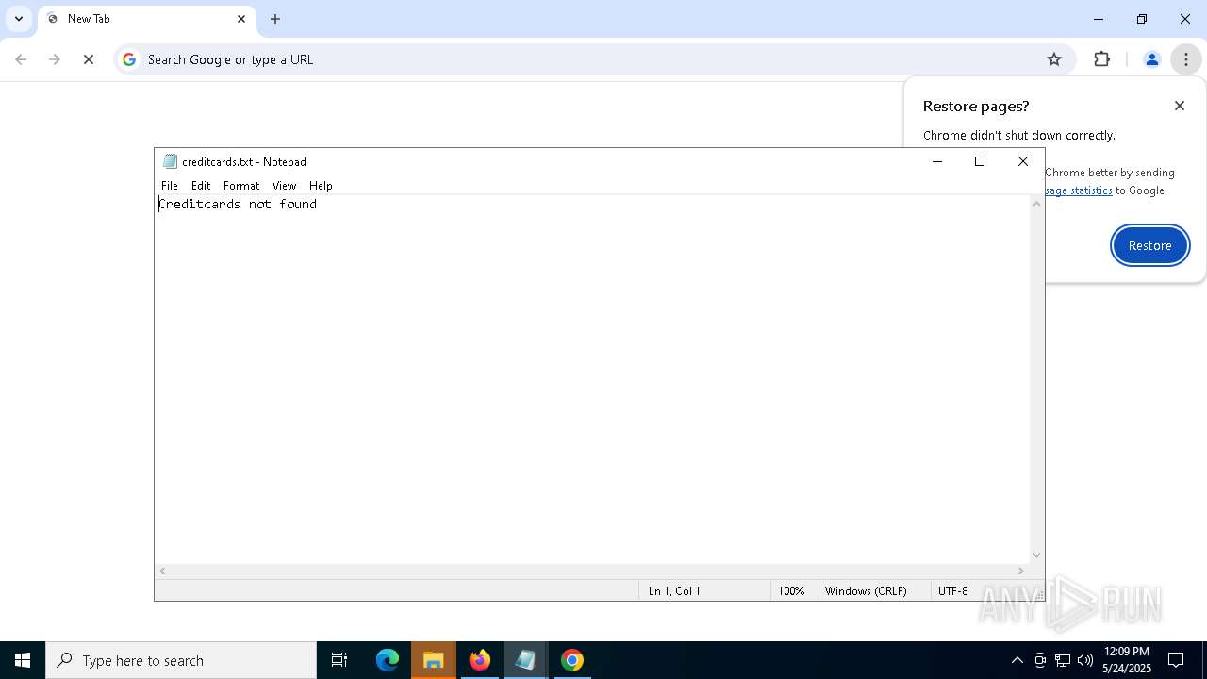Image resolution: width=1207 pixels, height=679 pixels.
Task: Open Notepad View menu
Action: coord(284,186)
